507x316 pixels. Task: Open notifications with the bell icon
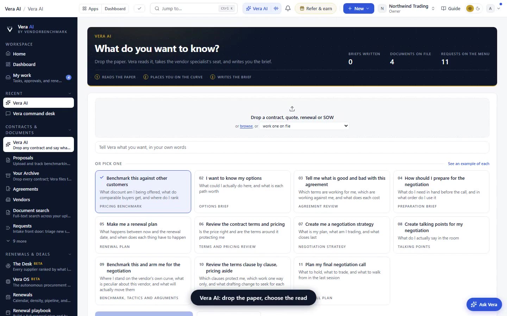[288, 8]
